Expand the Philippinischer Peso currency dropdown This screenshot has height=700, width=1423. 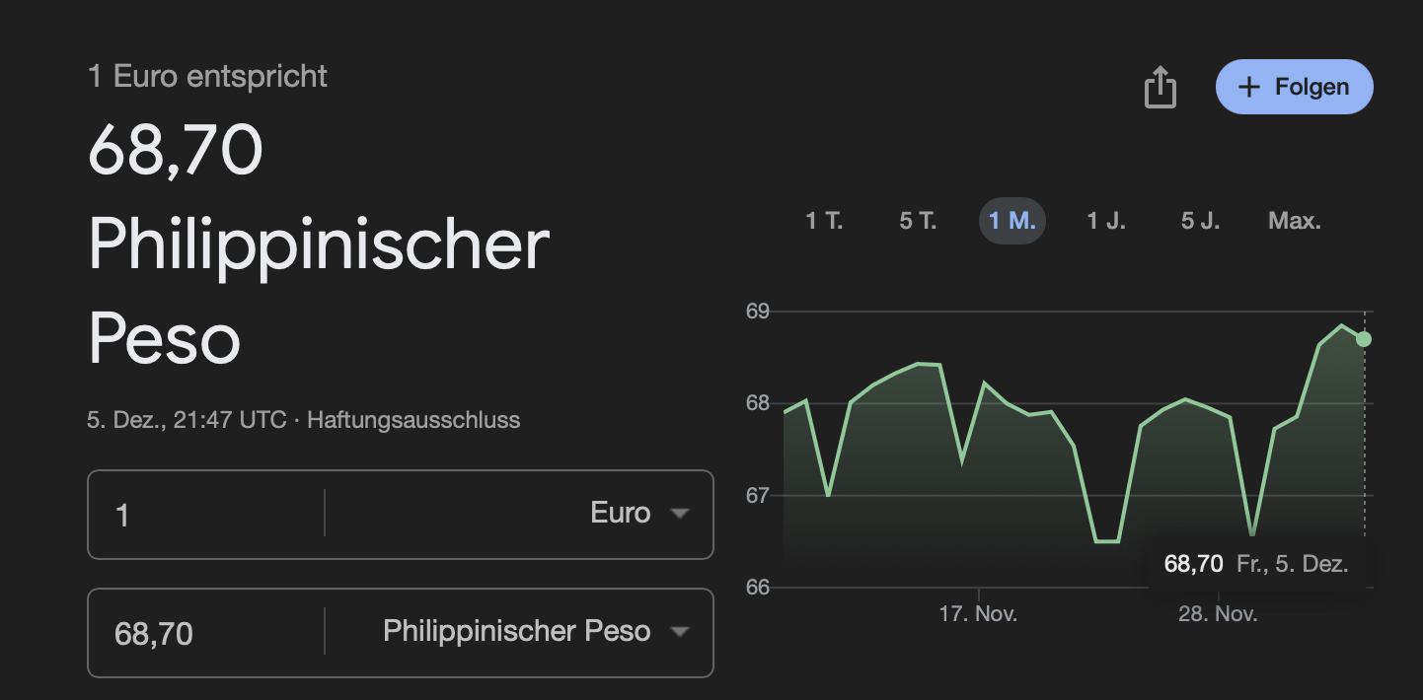click(x=517, y=631)
